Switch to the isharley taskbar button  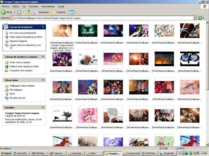[167, 153]
